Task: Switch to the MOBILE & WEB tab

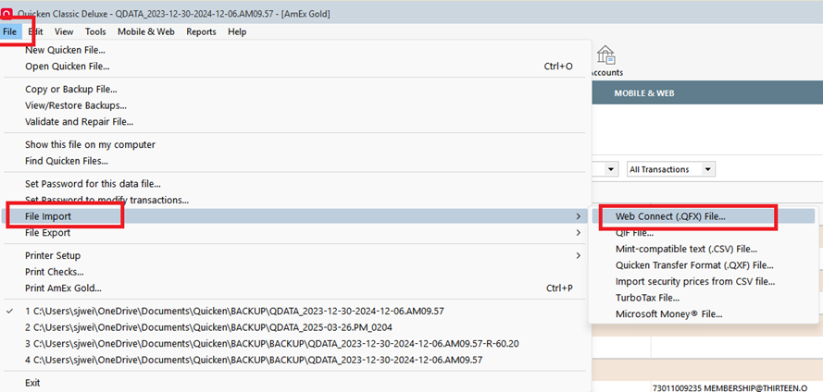Action: (x=644, y=93)
